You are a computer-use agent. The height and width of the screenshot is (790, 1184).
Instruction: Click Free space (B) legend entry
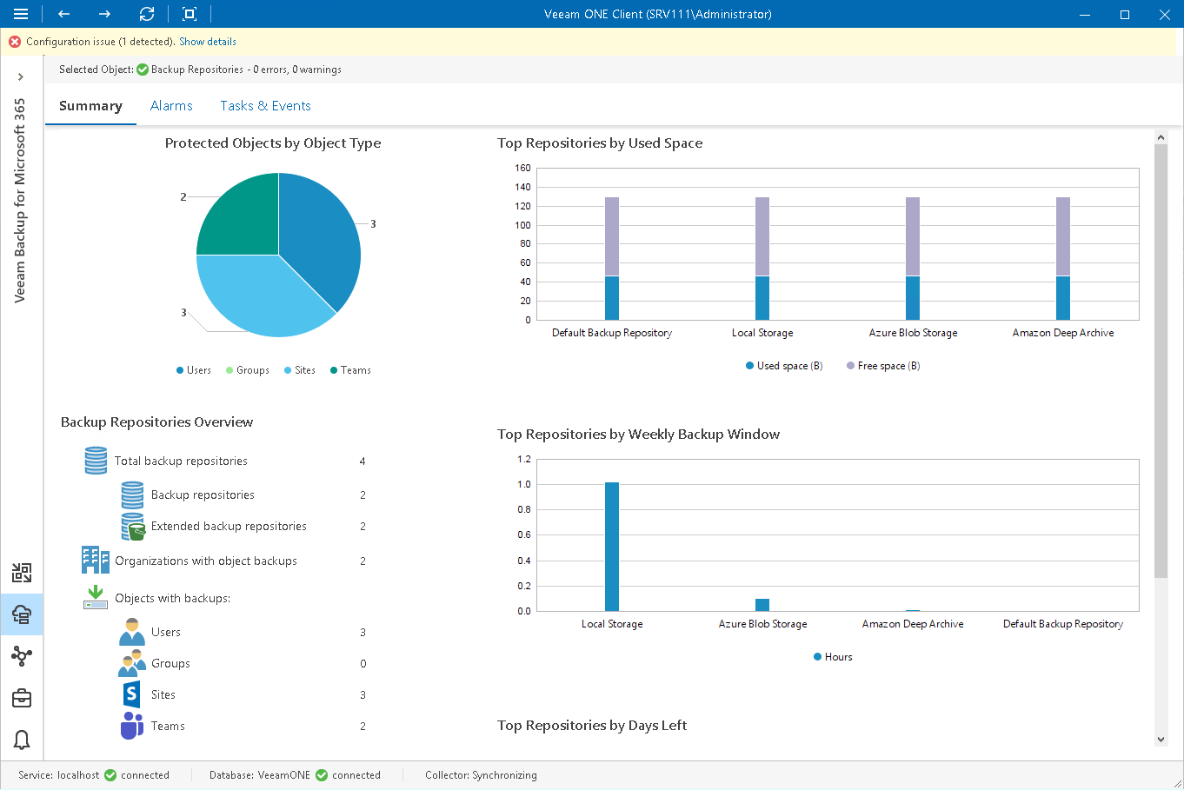click(x=883, y=366)
